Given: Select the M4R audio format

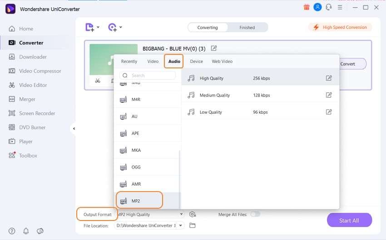Looking at the screenshot, I should click(148, 99).
